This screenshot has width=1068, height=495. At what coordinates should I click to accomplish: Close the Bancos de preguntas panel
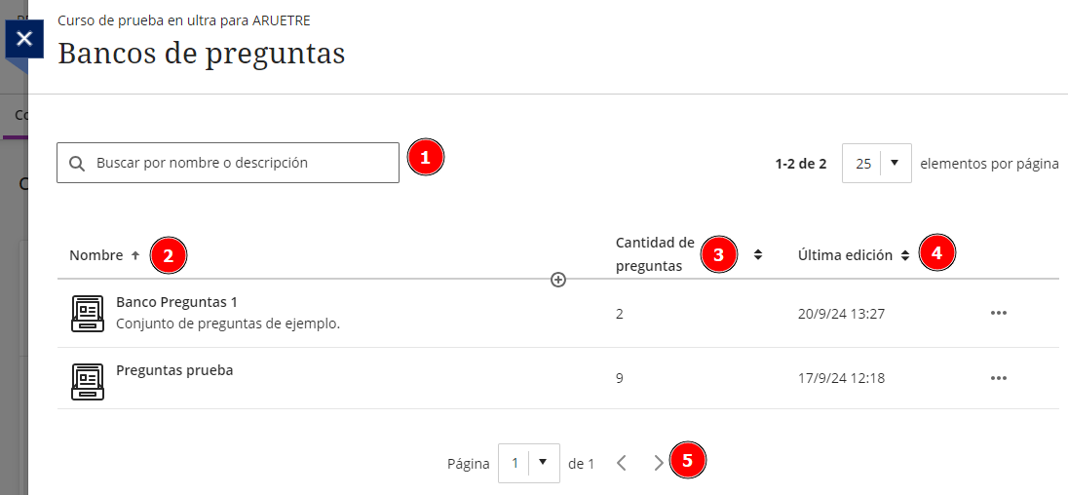click(x=24, y=39)
